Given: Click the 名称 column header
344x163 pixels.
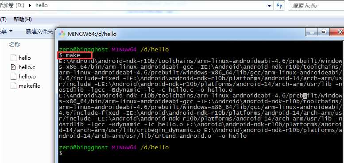Looking at the screenshot, I should click(15, 45).
